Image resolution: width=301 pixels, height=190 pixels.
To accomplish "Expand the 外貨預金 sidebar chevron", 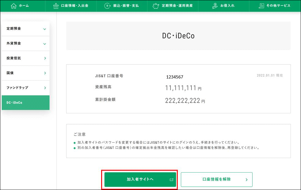I will [x=45, y=44].
